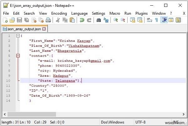Close document with menu bar X
The image size is (188, 126).
click(x=184, y=13)
